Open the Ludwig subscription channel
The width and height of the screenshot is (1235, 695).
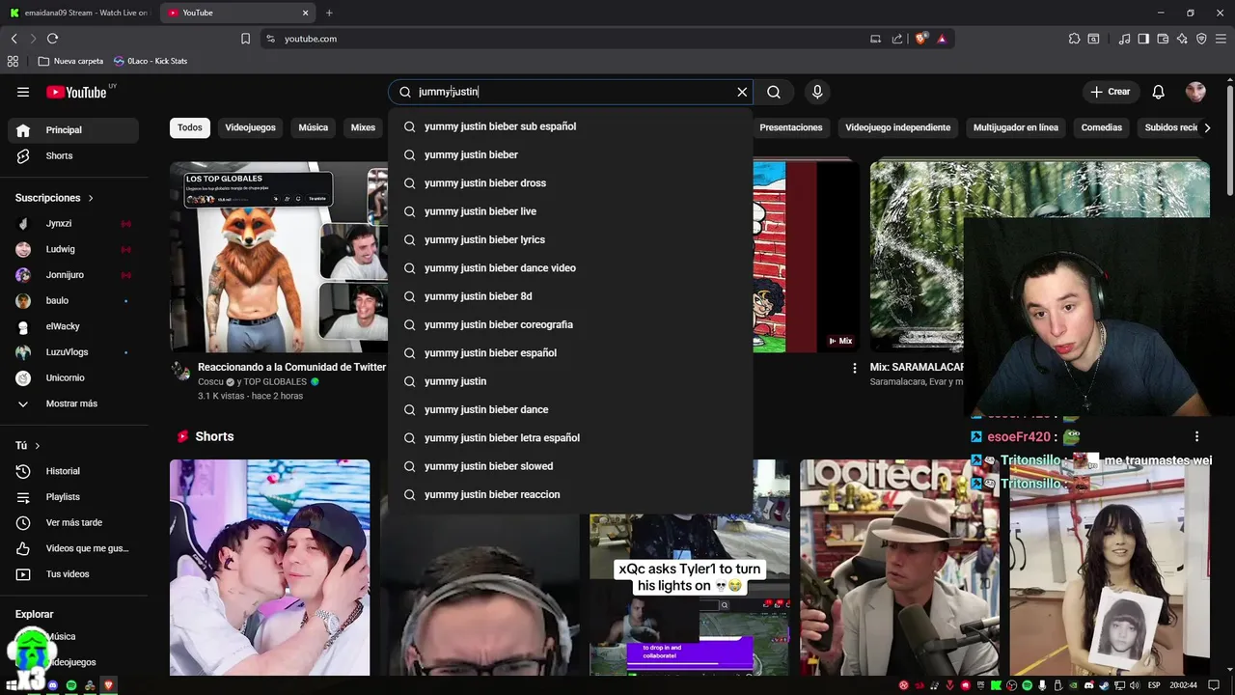click(73, 249)
